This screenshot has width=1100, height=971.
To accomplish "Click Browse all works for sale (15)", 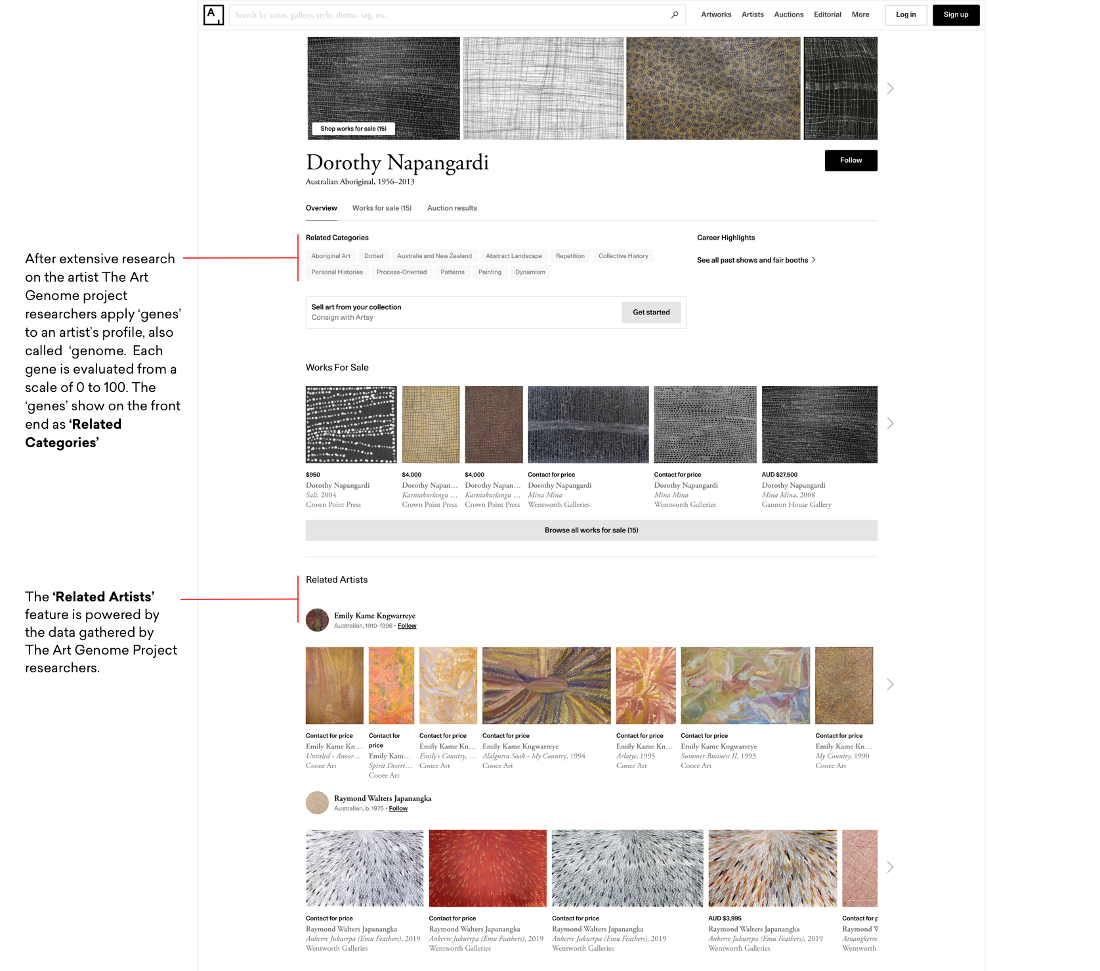I will [x=591, y=530].
